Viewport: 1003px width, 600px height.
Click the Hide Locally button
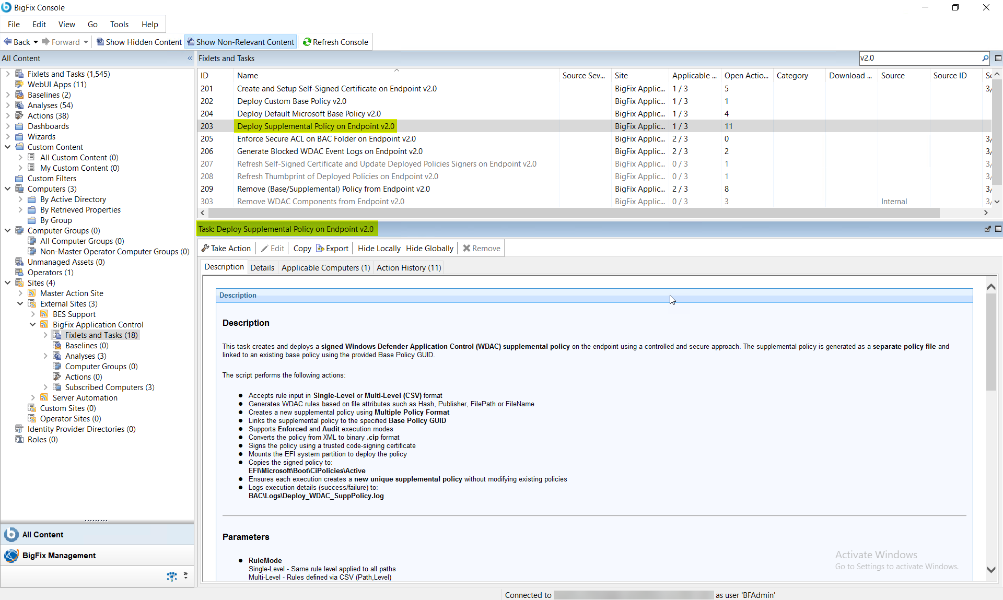pos(379,248)
